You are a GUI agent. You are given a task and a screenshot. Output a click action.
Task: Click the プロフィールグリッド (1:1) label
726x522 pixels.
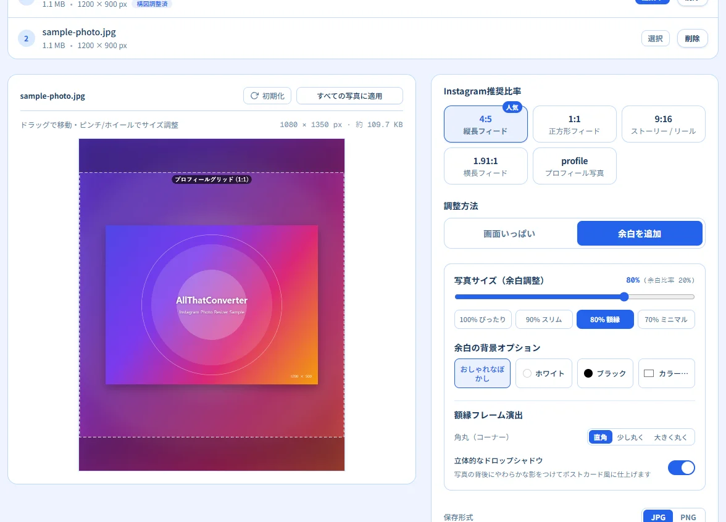coord(212,179)
